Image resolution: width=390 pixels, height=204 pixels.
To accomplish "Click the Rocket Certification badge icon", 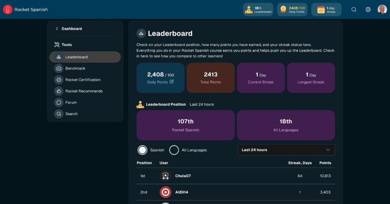I will click(59, 80).
